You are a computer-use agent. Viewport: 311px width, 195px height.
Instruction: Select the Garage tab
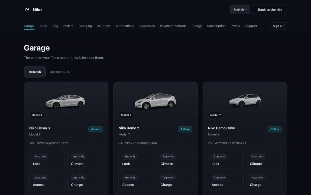tap(29, 26)
